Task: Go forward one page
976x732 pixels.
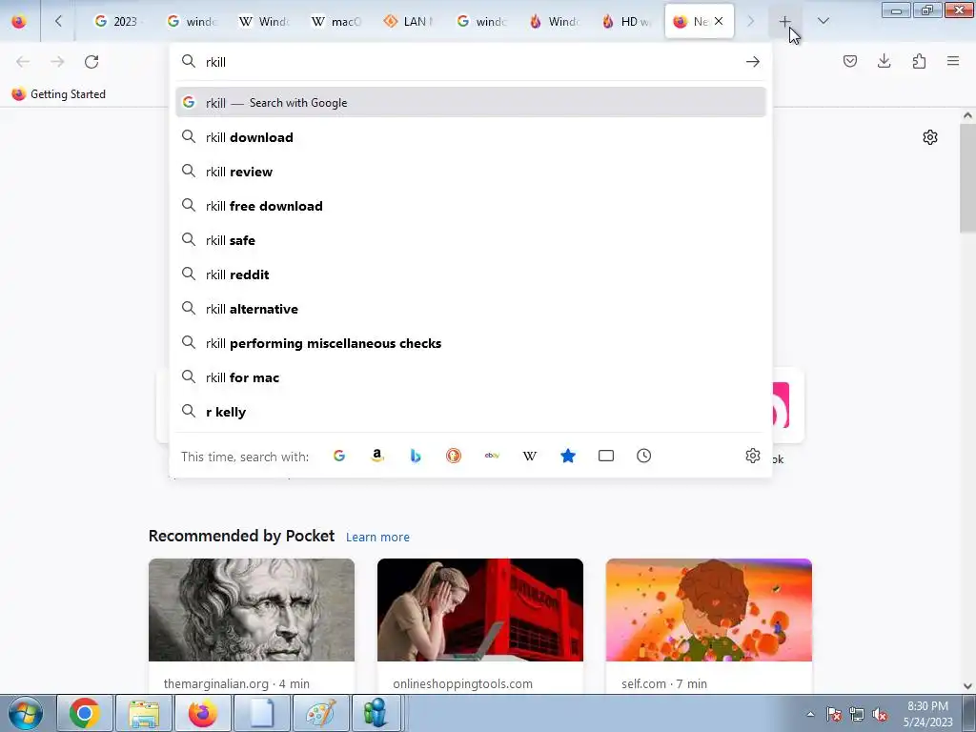Action: (57, 62)
